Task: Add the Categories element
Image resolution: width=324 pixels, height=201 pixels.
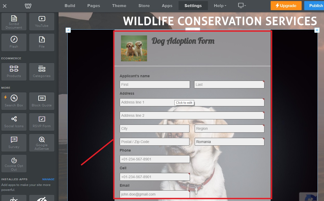Action: (42, 72)
